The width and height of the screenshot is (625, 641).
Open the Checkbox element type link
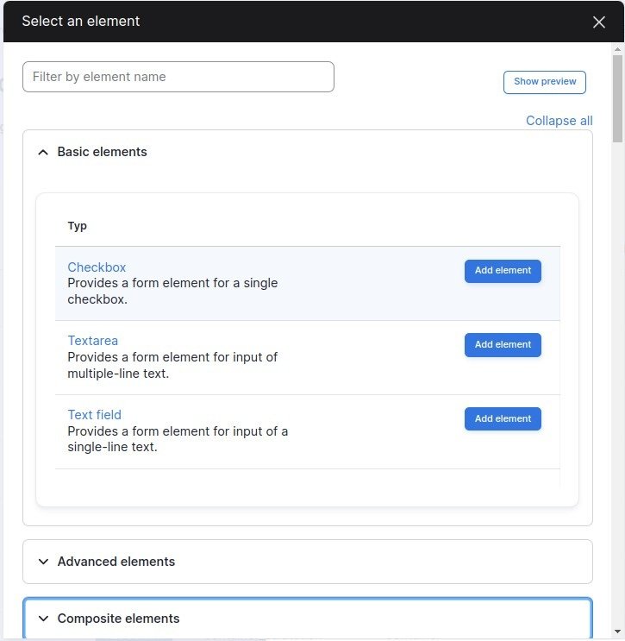(97, 267)
